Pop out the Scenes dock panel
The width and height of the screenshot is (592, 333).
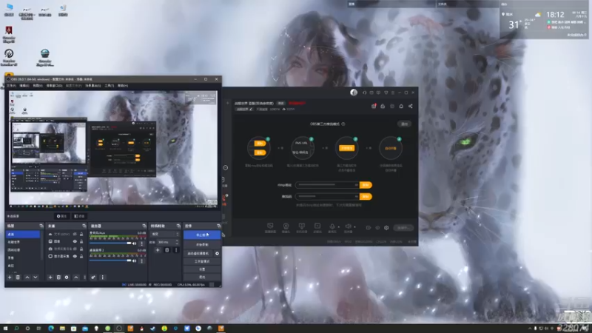[x=41, y=226]
